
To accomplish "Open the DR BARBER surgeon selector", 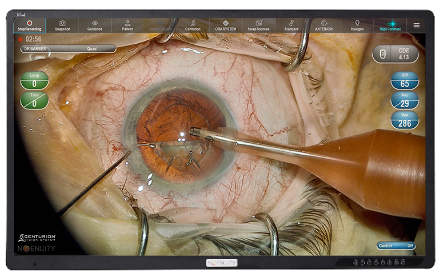I will coord(45,48).
